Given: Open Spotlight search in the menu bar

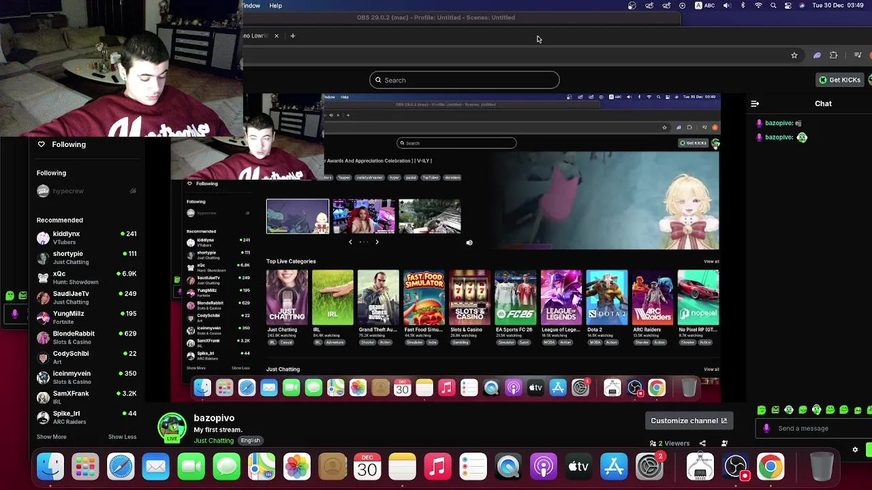Looking at the screenshot, I should tap(773, 5).
